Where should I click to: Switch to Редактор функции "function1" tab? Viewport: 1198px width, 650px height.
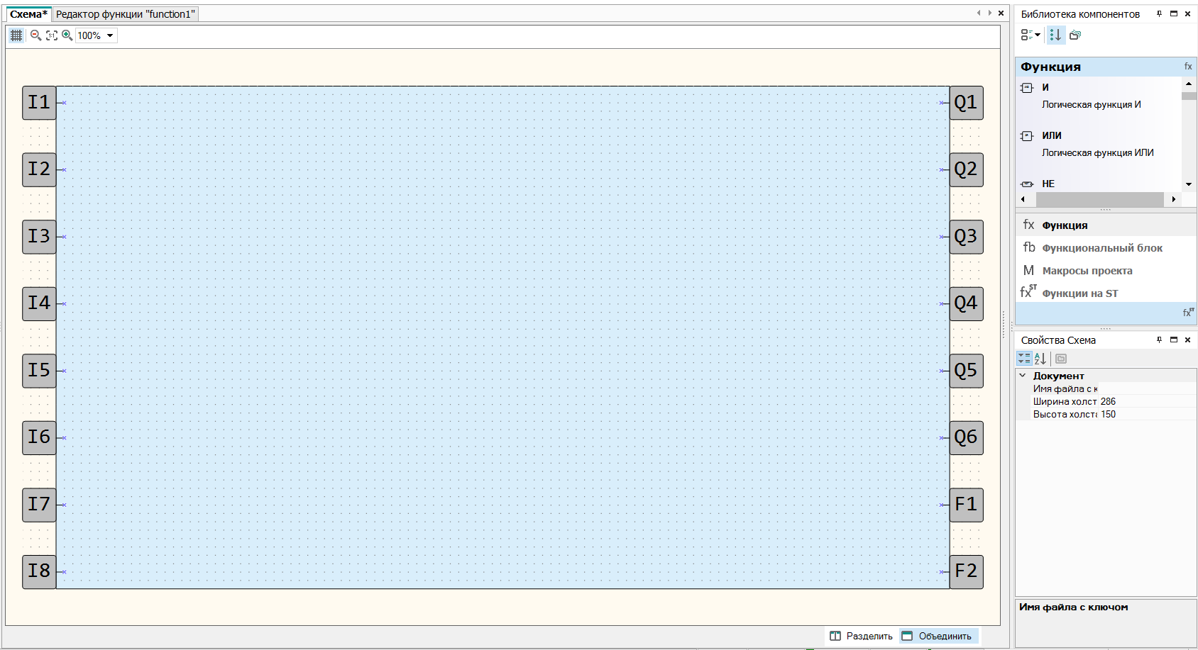click(x=125, y=14)
